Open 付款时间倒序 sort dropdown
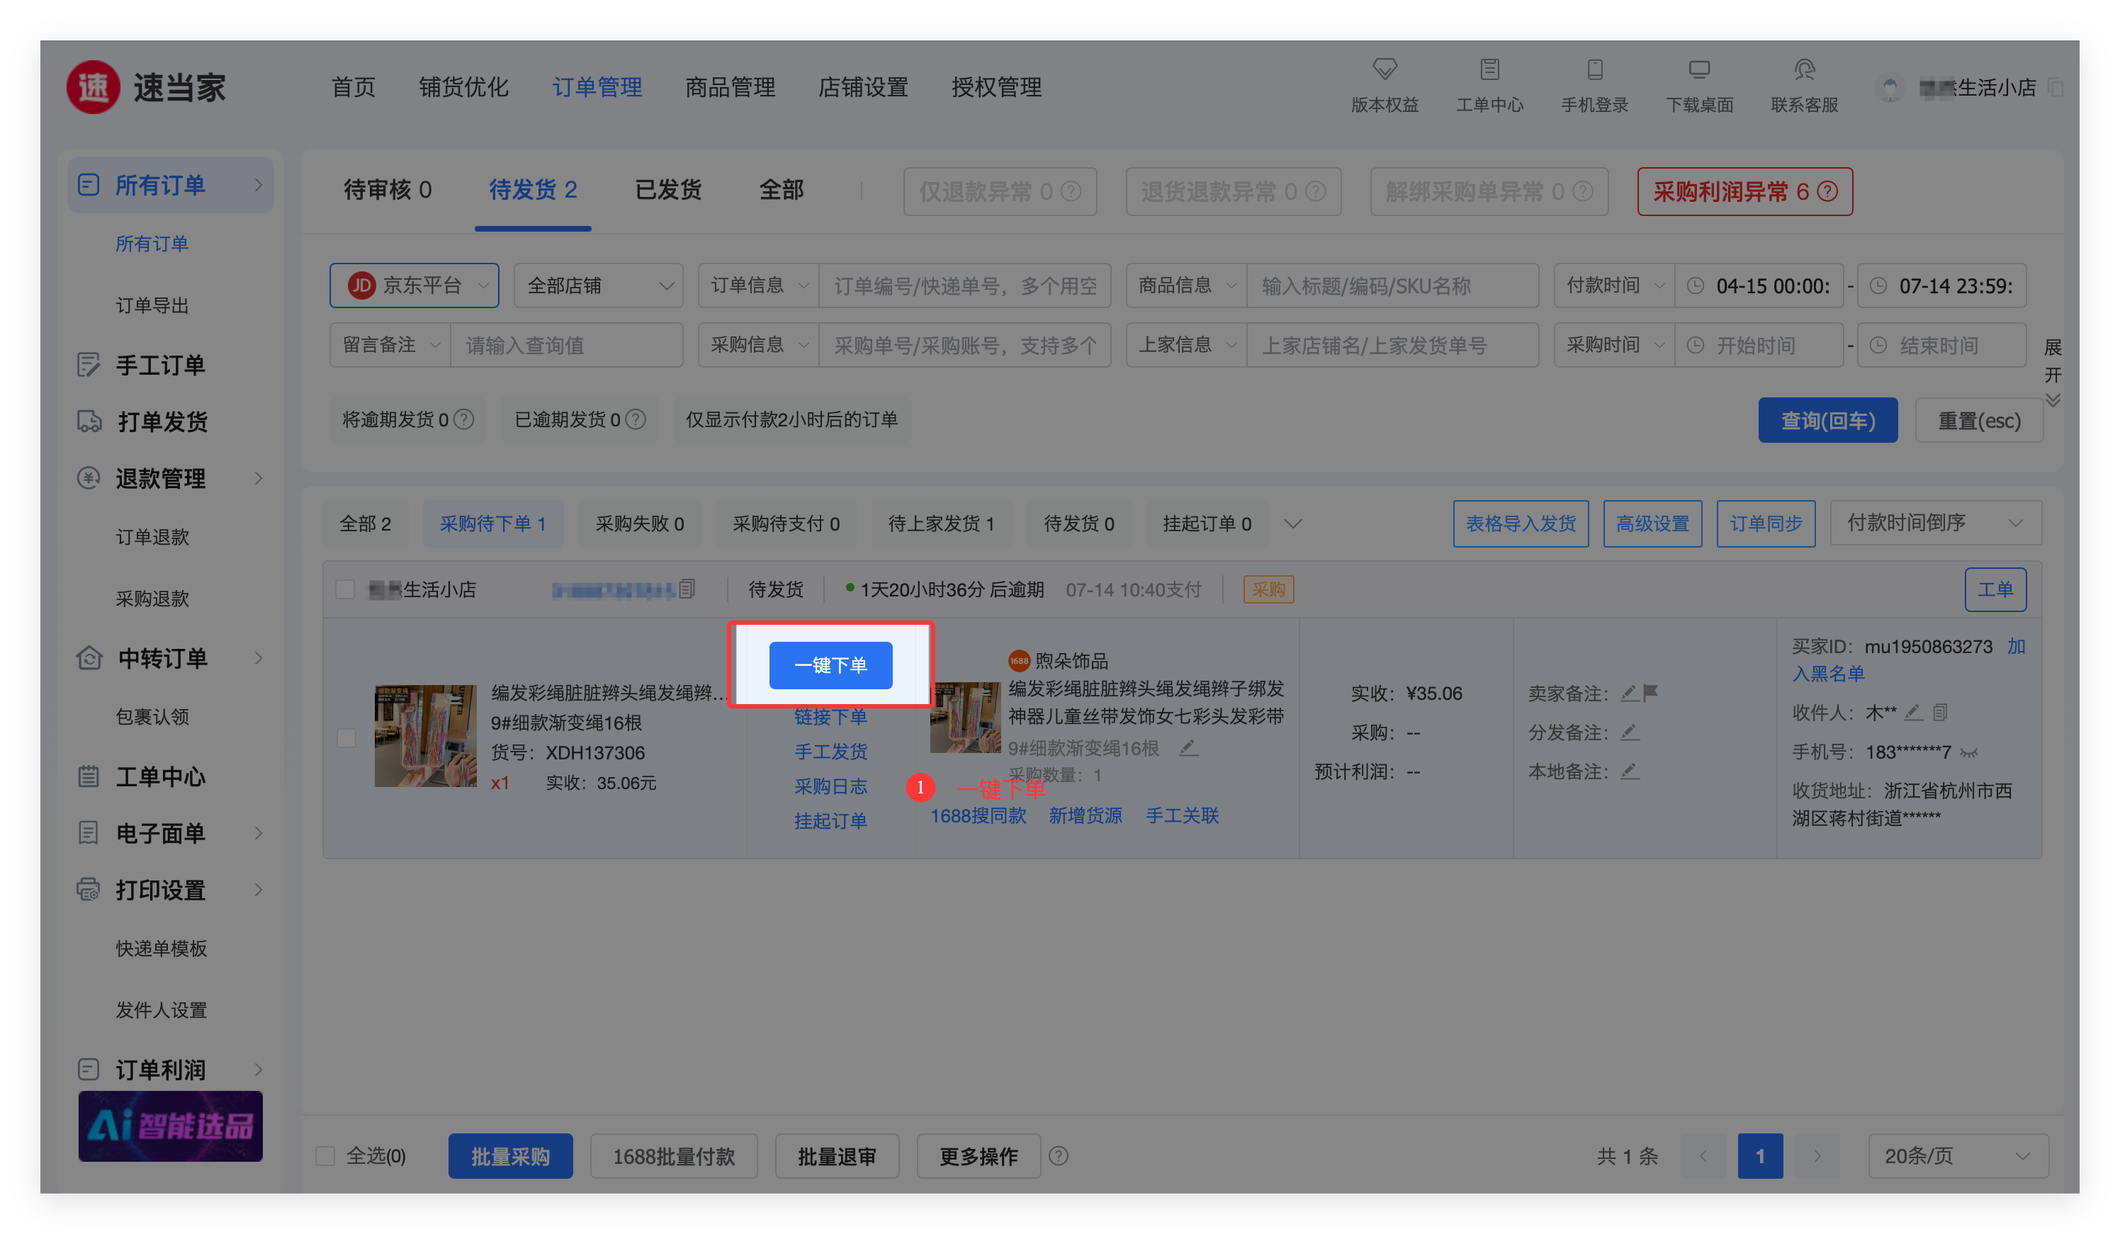 click(1935, 523)
